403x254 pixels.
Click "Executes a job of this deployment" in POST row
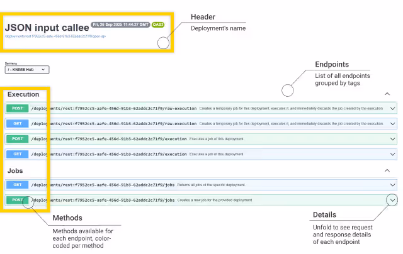click(217, 139)
